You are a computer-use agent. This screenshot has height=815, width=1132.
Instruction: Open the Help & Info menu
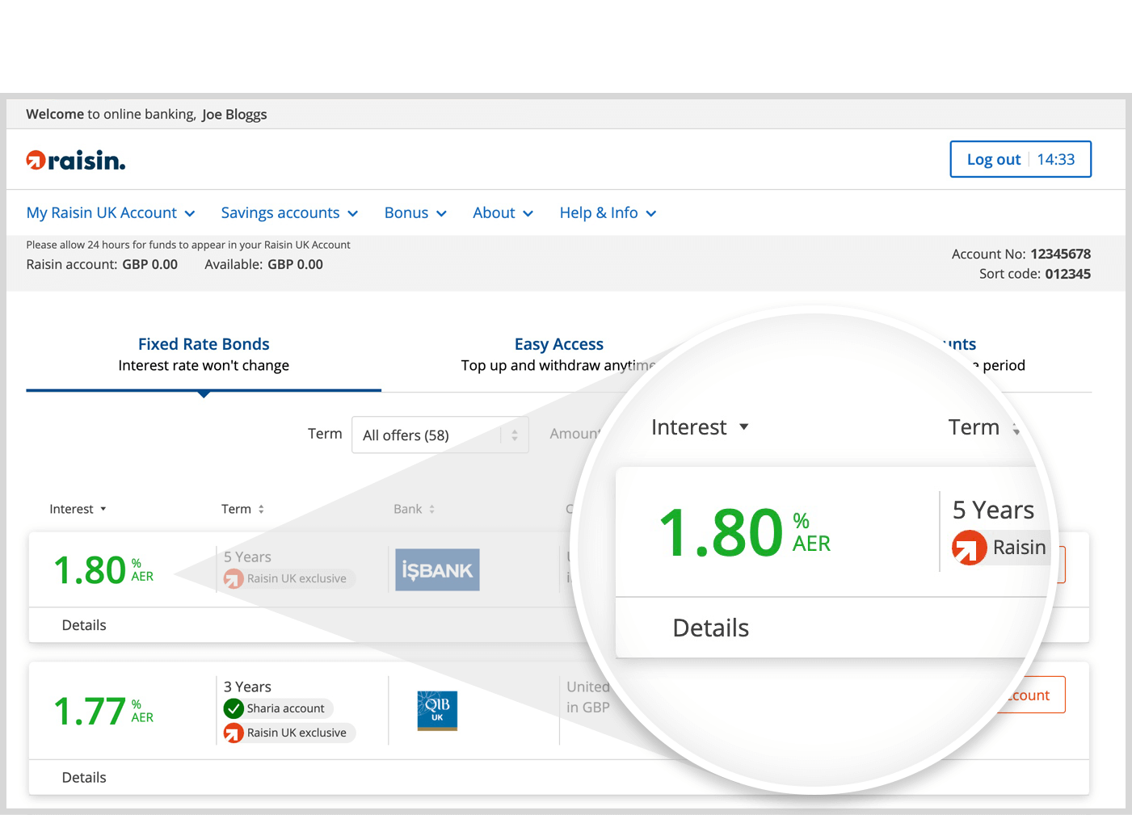click(x=608, y=212)
